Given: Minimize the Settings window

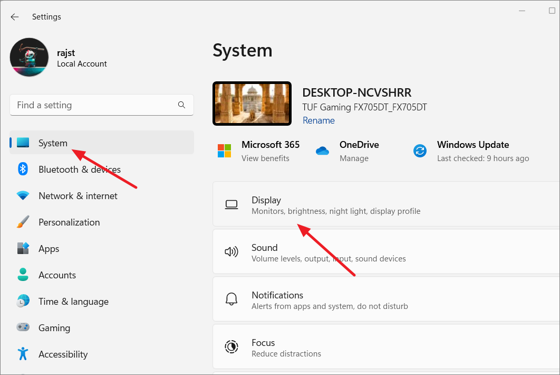Looking at the screenshot, I should tap(522, 11).
